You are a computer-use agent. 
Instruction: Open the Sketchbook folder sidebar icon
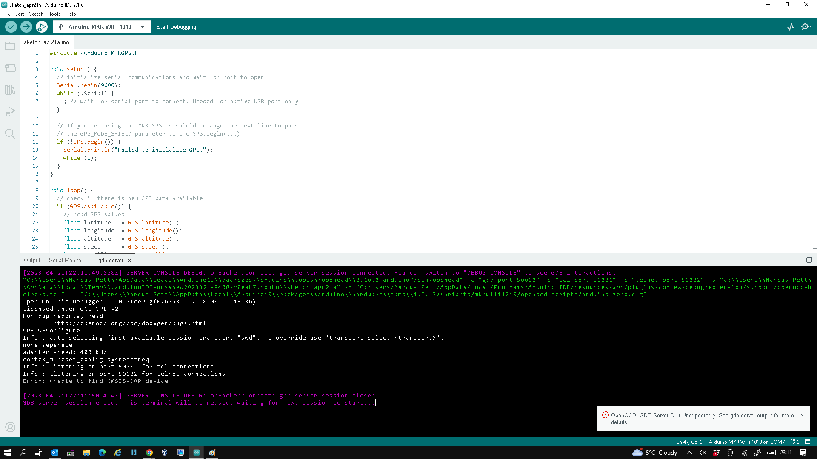tap(10, 46)
